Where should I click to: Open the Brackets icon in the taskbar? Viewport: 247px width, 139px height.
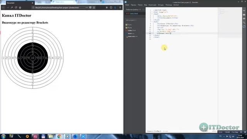(x=67, y=136)
